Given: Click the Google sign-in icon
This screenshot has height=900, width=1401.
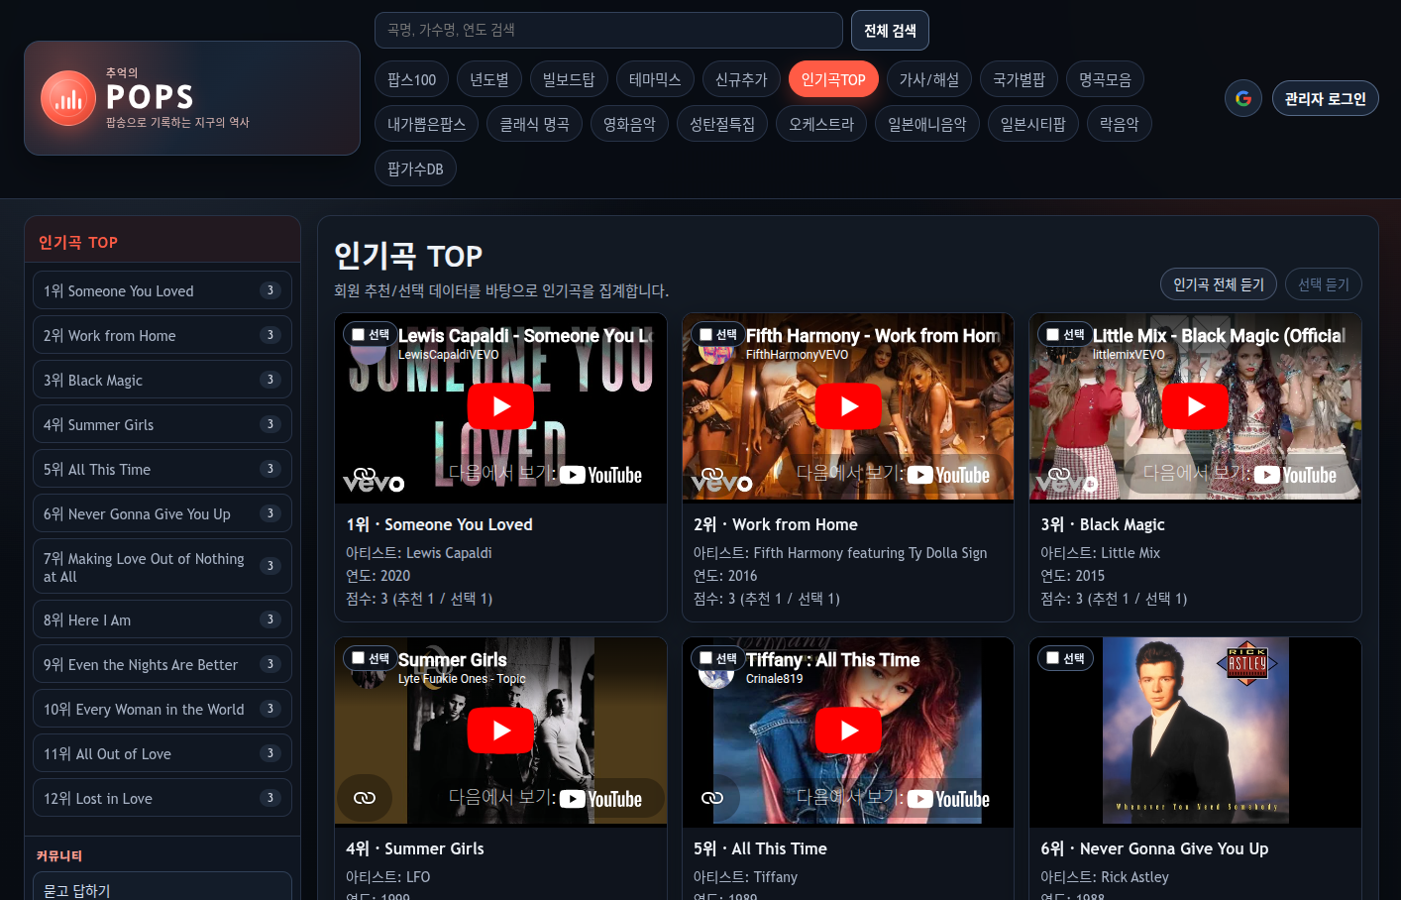Looking at the screenshot, I should [x=1242, y=98].
